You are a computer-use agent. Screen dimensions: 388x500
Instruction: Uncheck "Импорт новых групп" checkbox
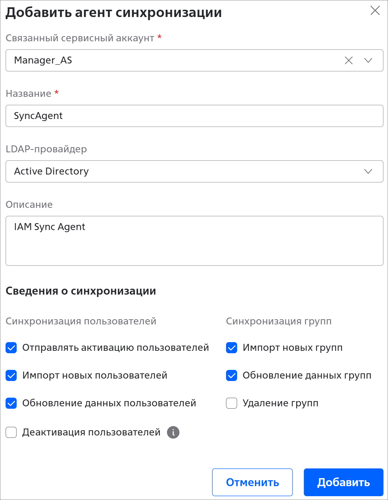(232, 348)
